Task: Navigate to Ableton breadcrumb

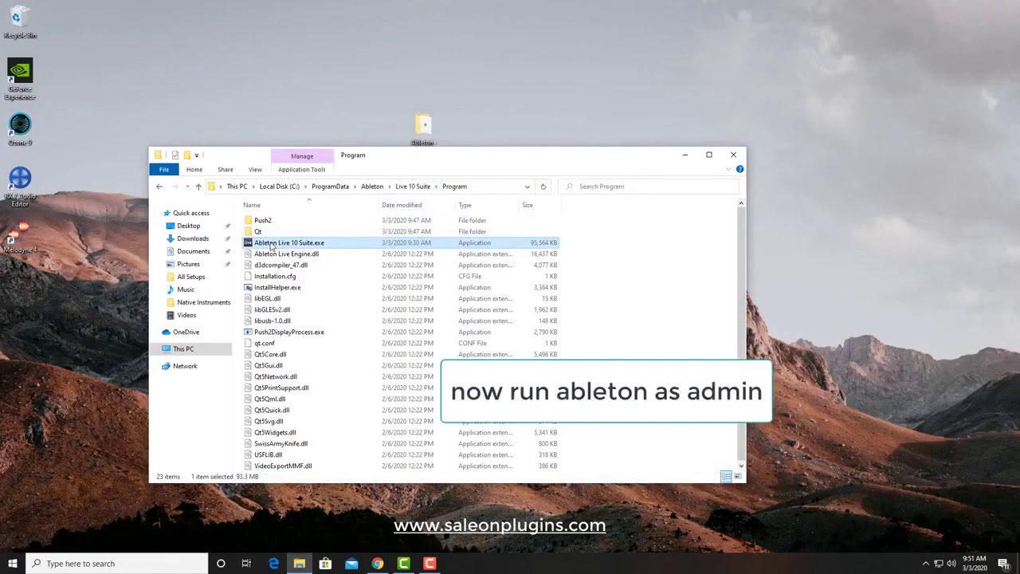Action: tap(372, 187)
